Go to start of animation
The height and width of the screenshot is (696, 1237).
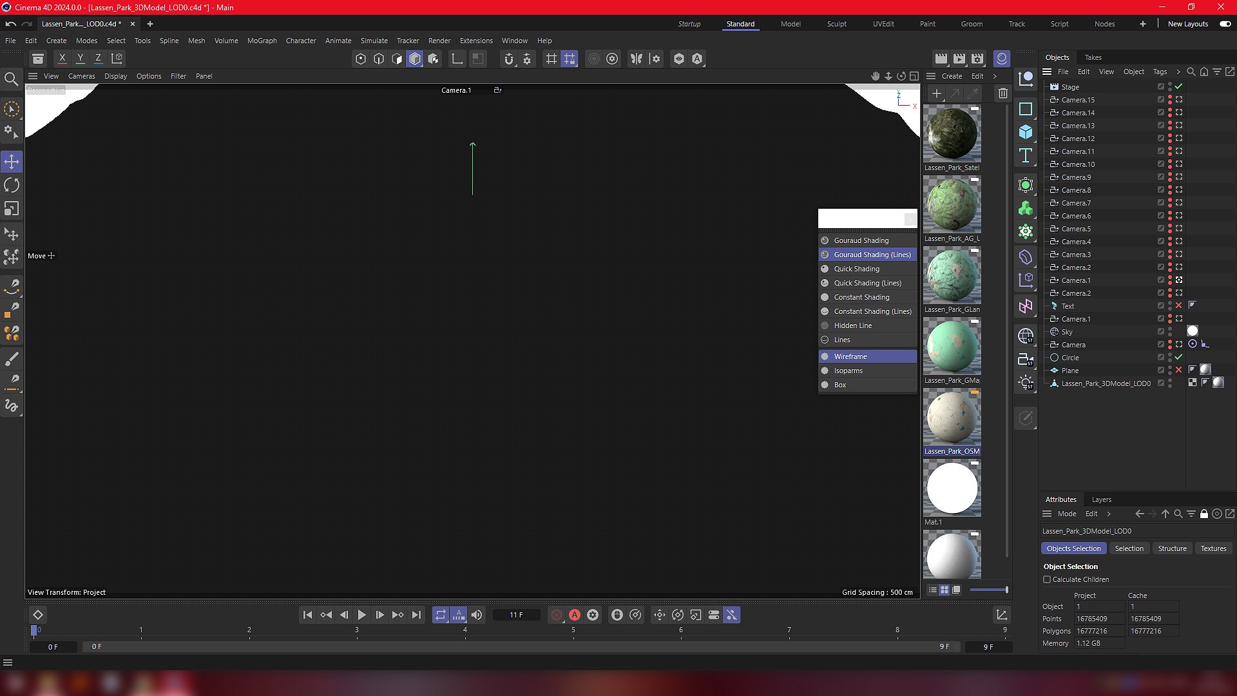[307, 615]
